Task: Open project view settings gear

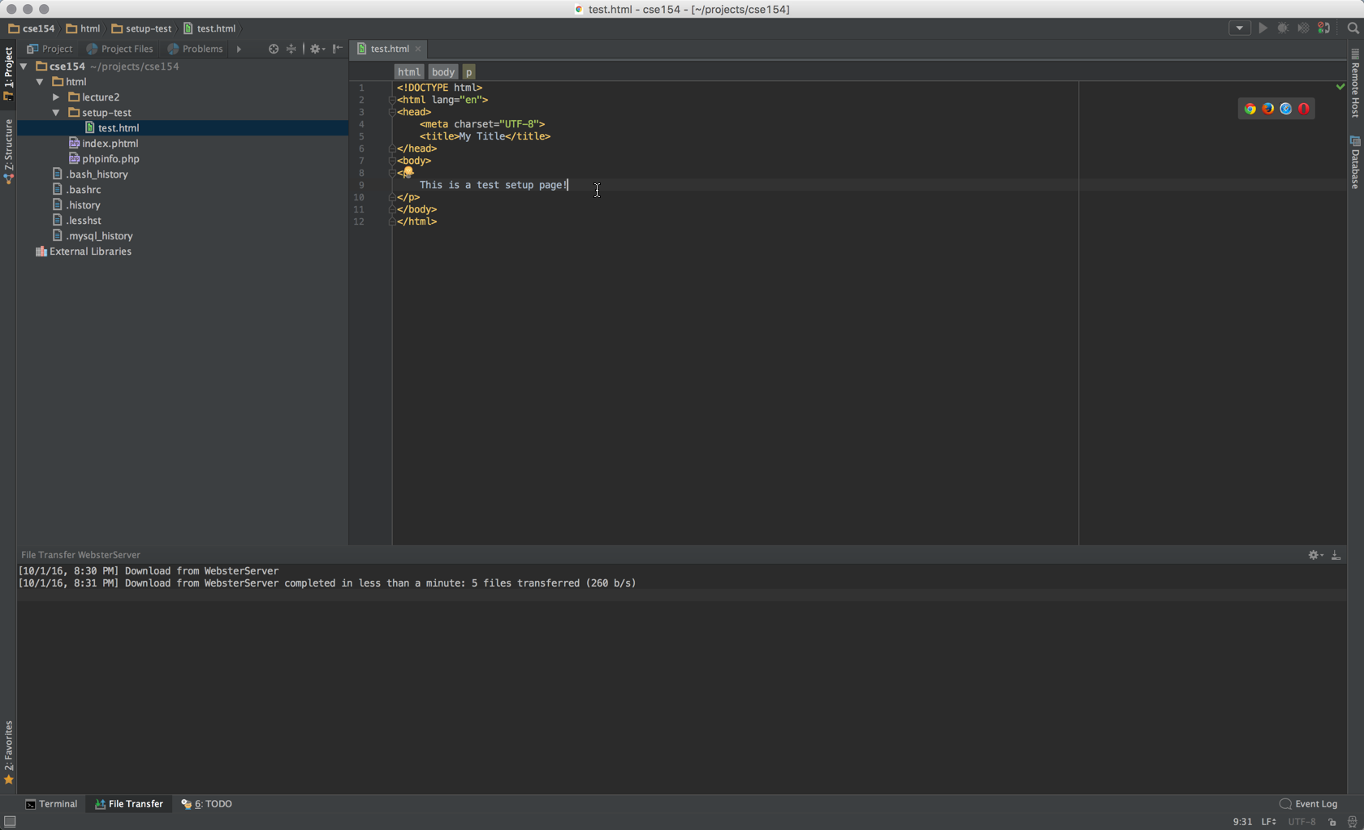Action: click(x=317, y=49)
